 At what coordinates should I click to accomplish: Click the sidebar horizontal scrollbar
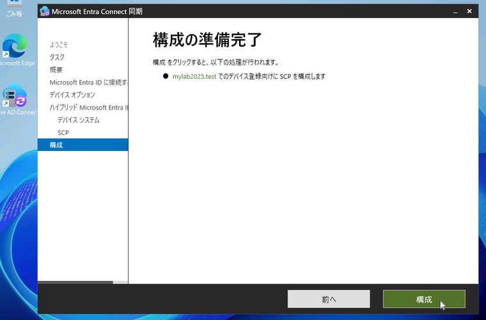click(x=75, y=282)
